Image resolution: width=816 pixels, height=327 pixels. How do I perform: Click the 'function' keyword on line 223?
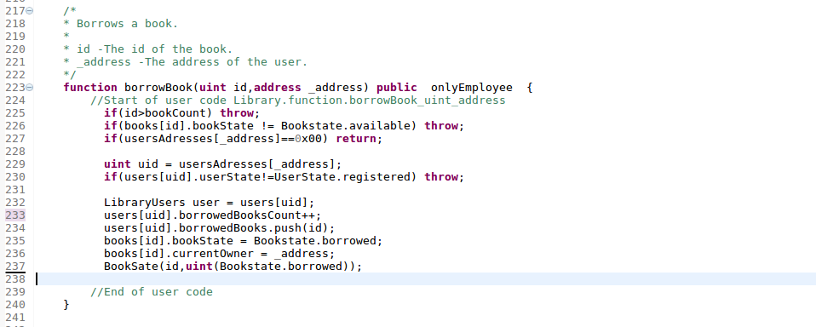click(90, 88)
